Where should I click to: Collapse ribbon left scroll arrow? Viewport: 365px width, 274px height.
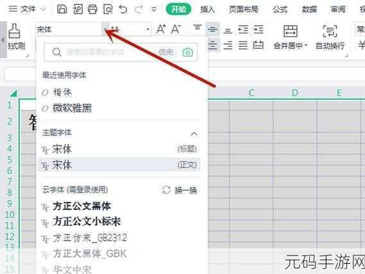(3, 40)
